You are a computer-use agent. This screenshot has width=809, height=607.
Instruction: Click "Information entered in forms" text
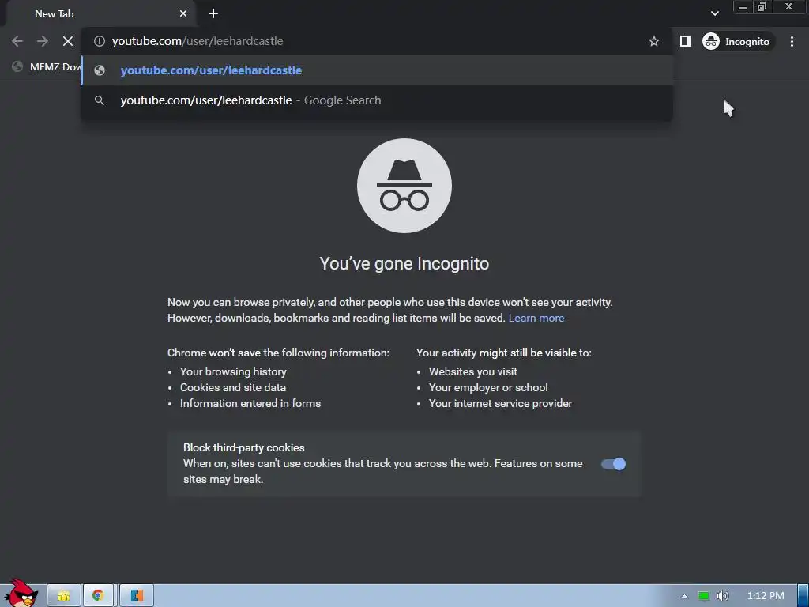250,404
